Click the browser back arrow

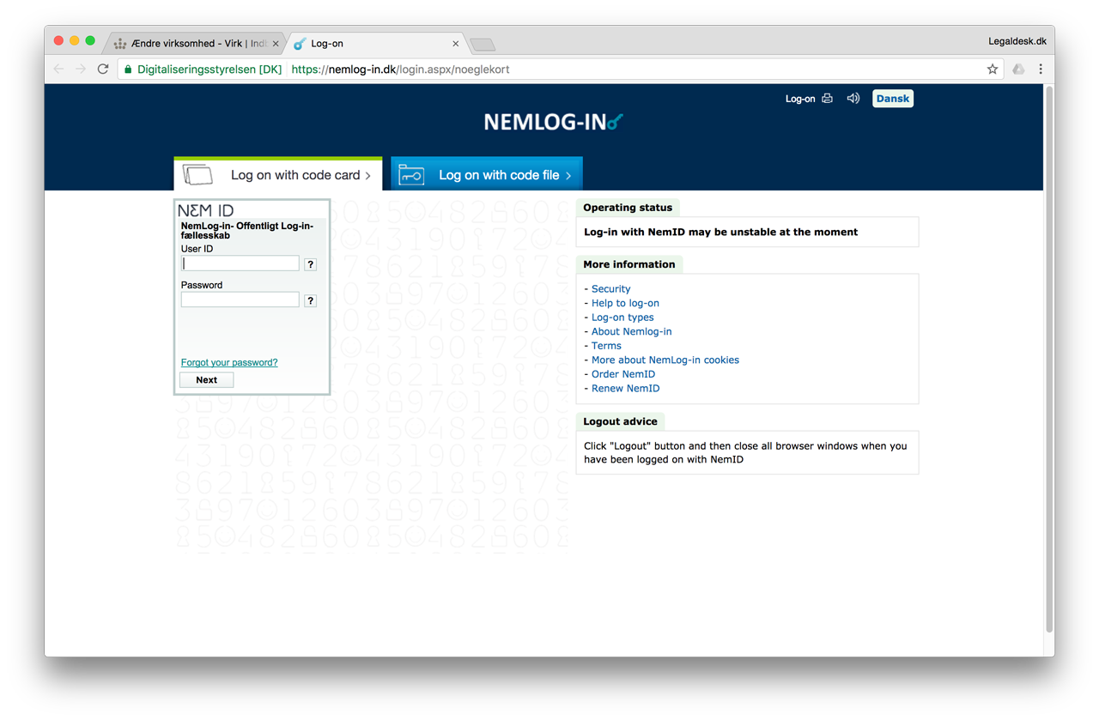58,70
